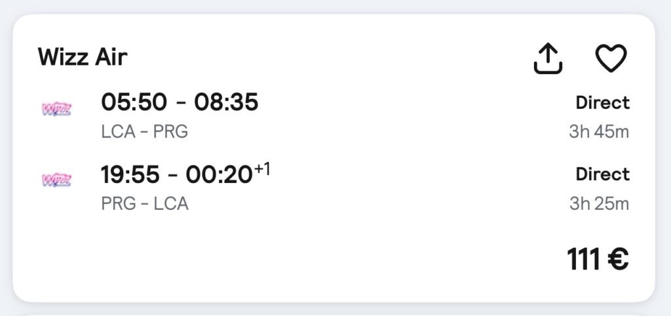The image size is (671, 316).
Task: Click the 3h 45m duration
Action: tap(599, 132)
